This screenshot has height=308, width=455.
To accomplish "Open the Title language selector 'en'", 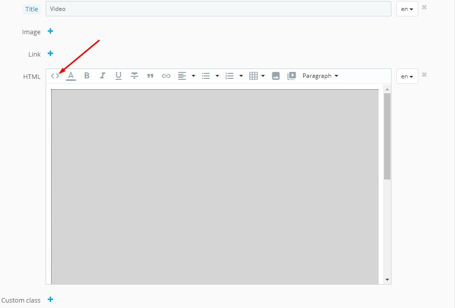I will (x=407, y=9).
